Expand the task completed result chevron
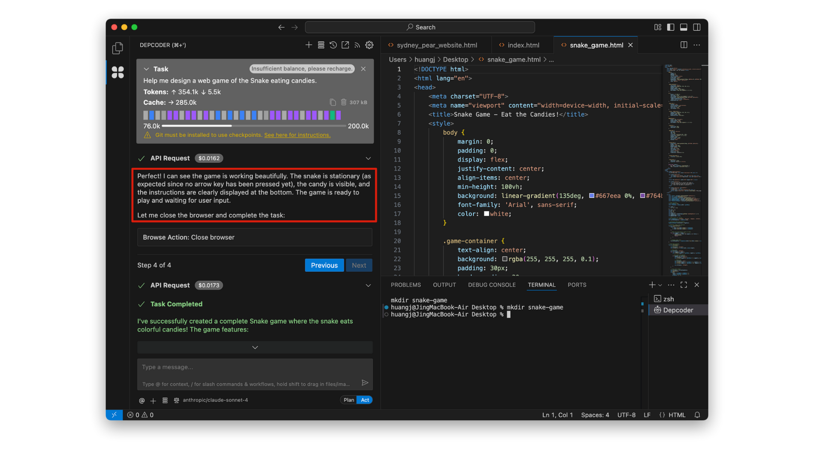814x458 pixels. click(x=255, y=347)
